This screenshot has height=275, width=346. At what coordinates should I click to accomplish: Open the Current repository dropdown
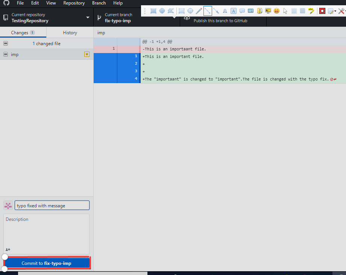pos(47,17)
